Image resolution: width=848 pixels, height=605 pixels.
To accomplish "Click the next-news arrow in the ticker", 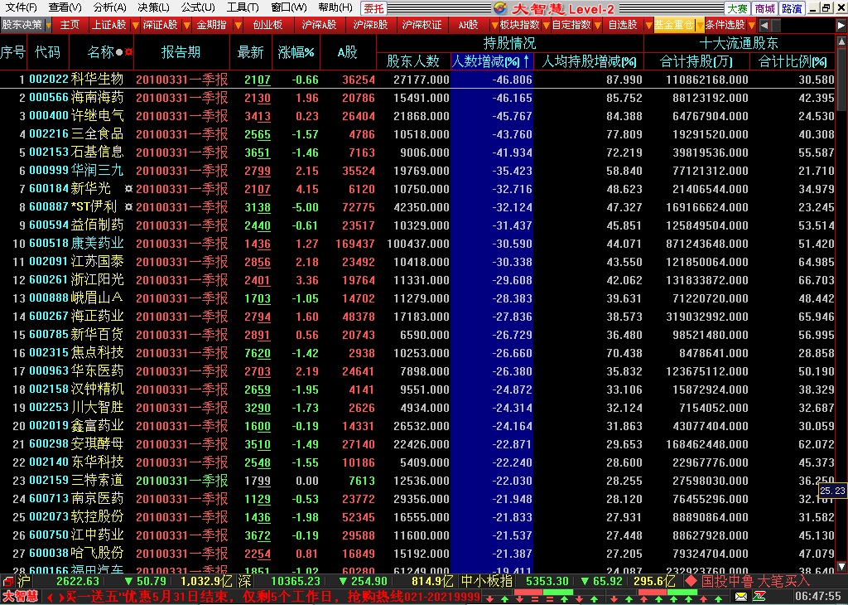I will [x=61, y=598].
